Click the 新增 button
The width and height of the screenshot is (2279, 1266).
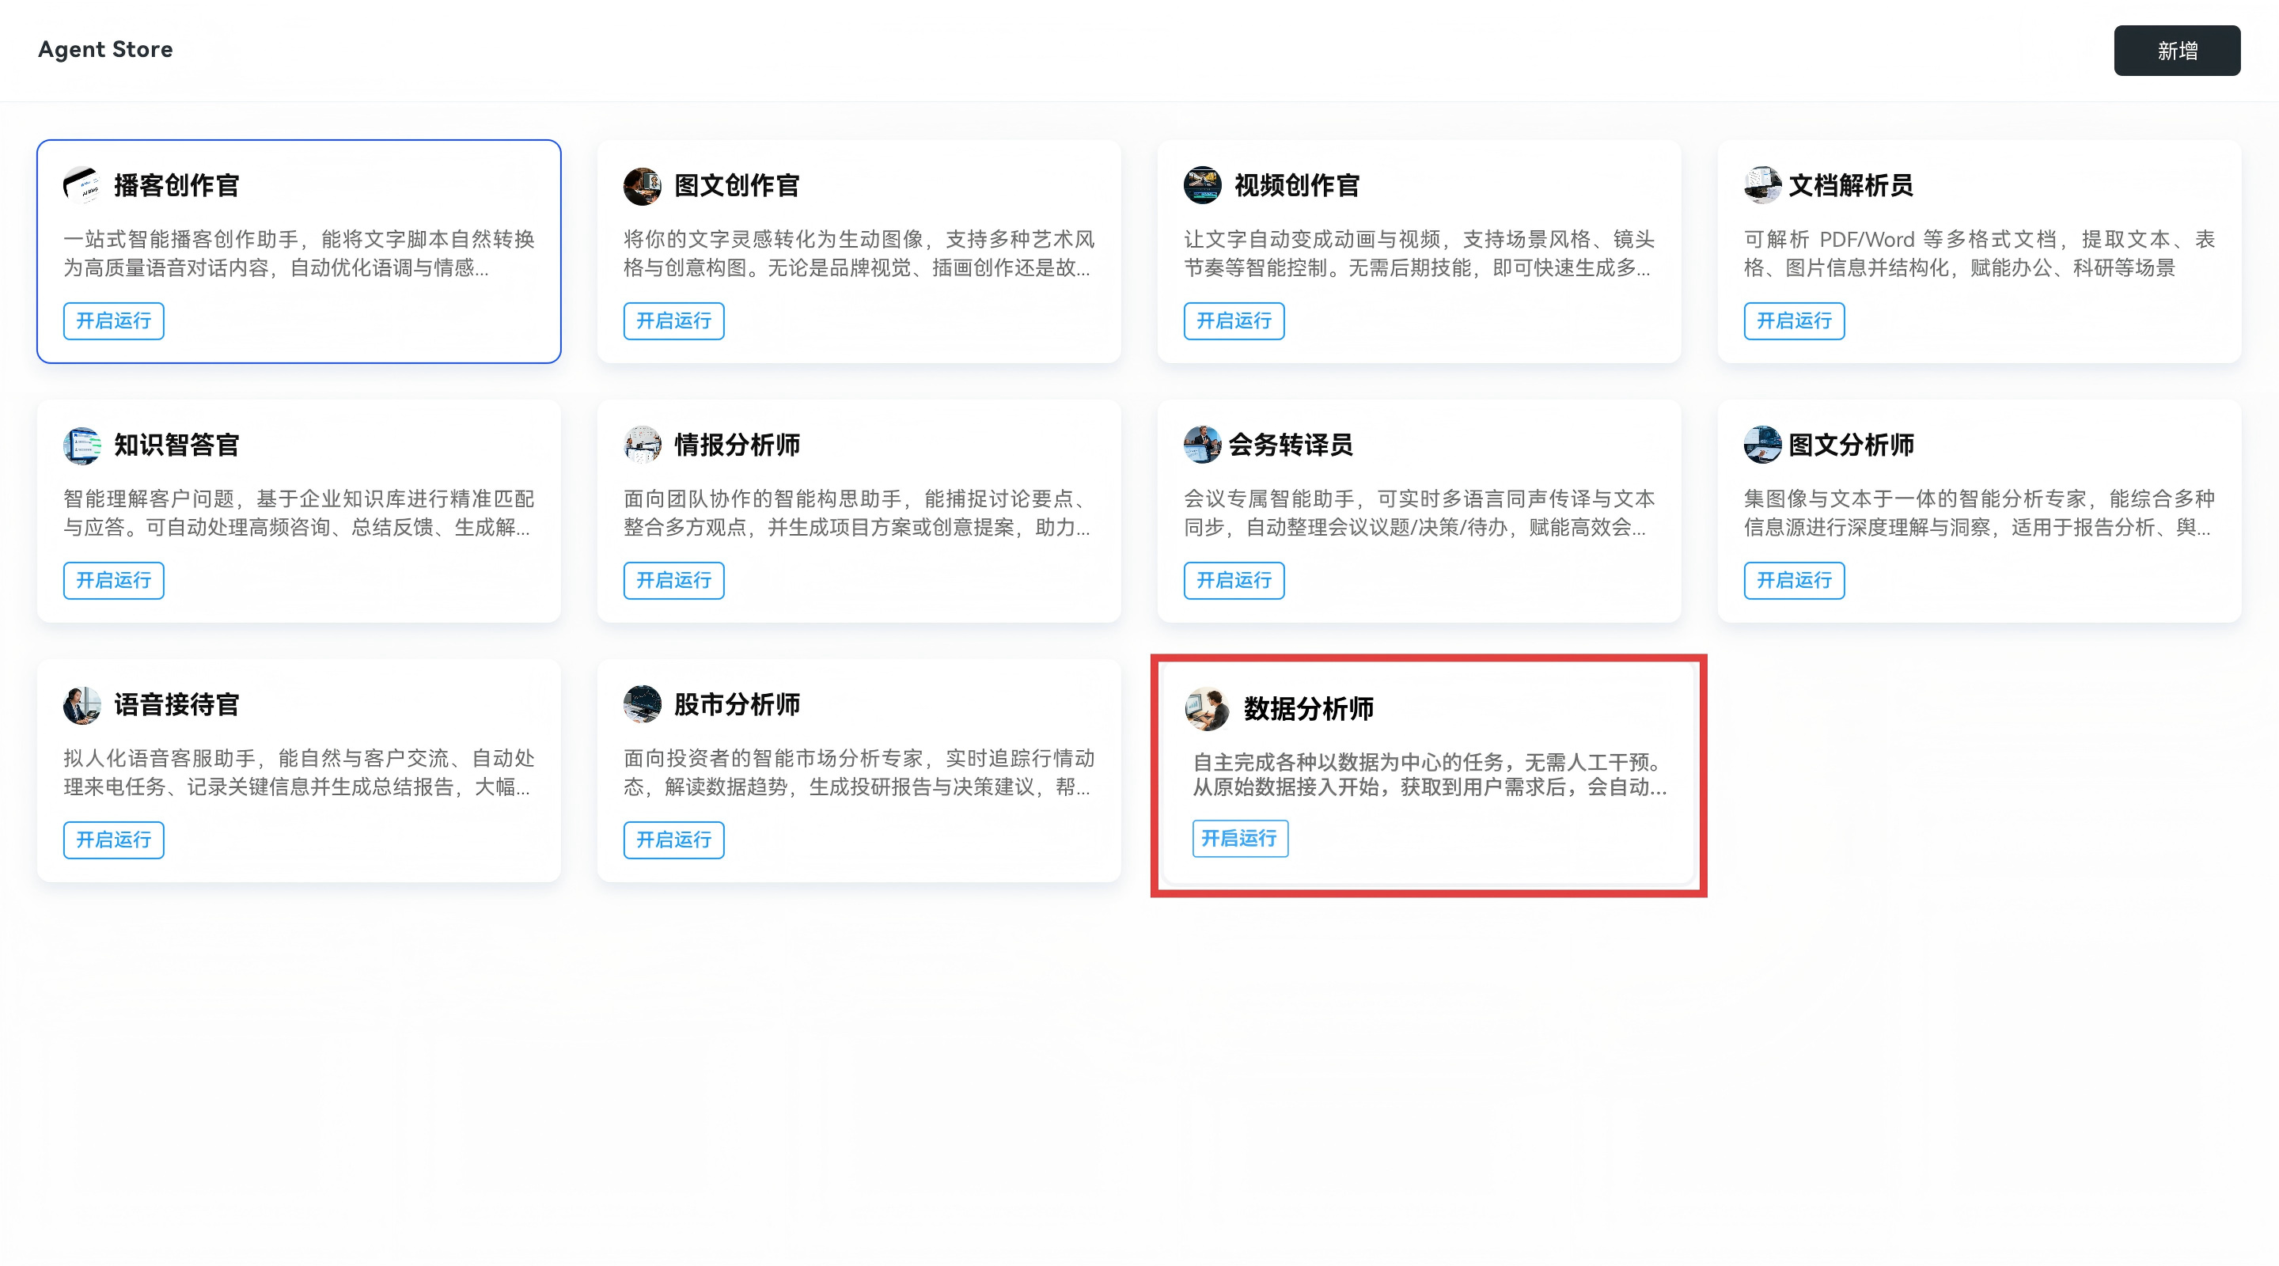click(x=2176, y=50)
